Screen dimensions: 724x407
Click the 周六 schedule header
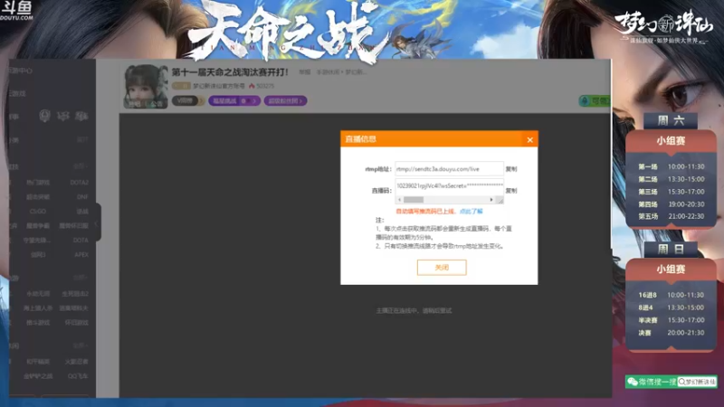point(671,121)
